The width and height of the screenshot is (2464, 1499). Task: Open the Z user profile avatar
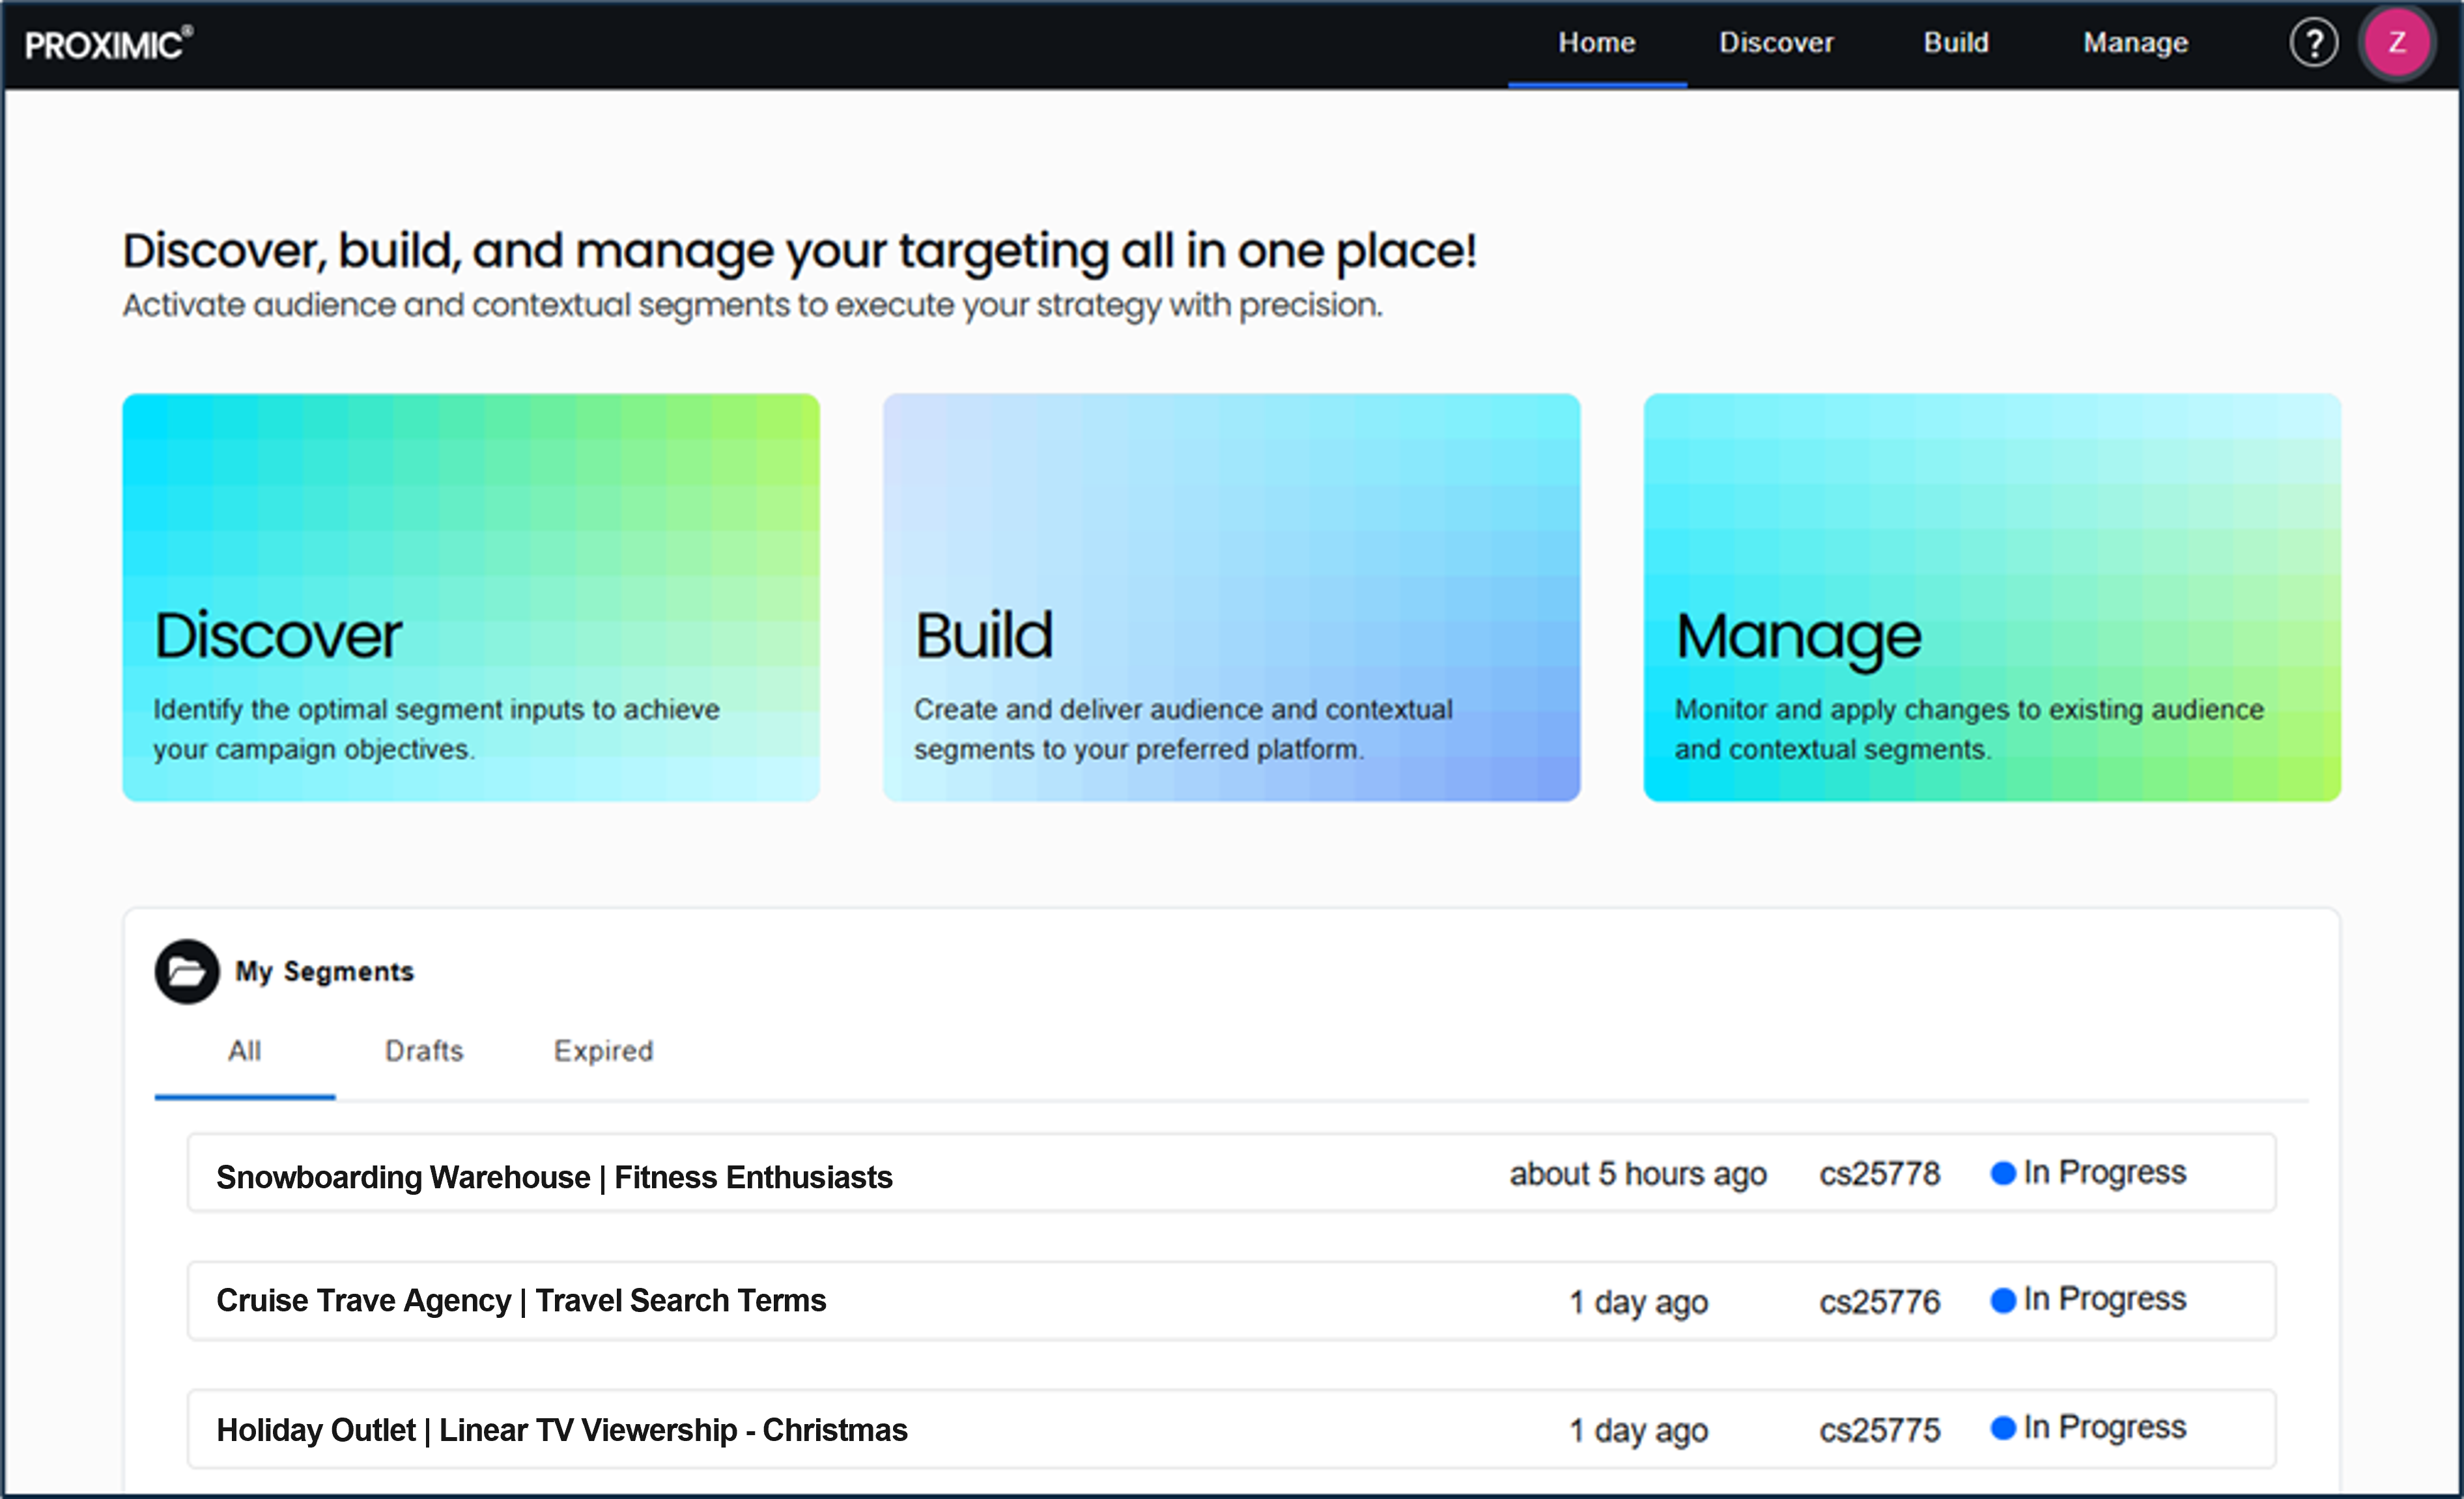coord(2397,43)
